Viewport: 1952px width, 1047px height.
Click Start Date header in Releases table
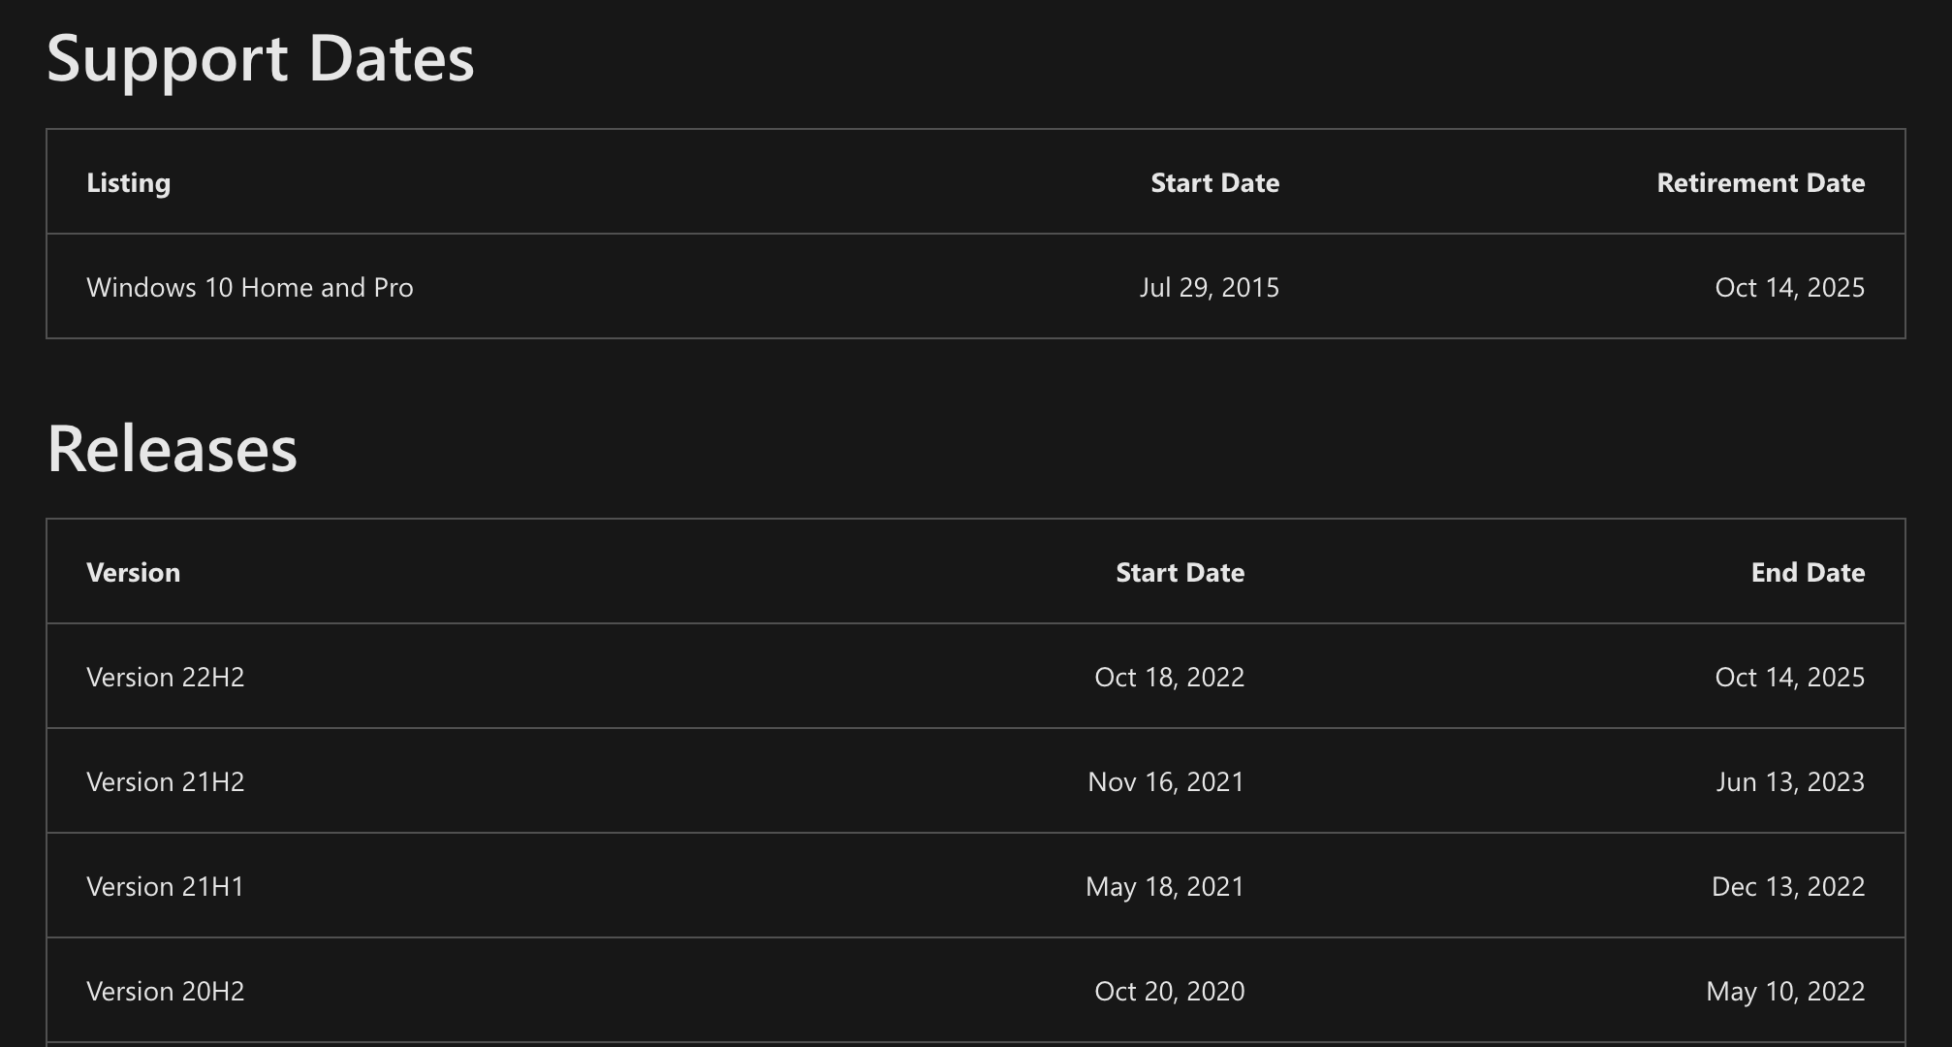pyautogui.click(x=1180, y=573)
